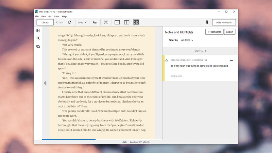
Task: Open font settings with the Aa icon
Action: pyautogui.click(x=95, y=22)
